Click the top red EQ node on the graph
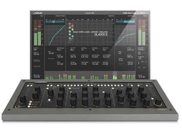 pos(70,24)
